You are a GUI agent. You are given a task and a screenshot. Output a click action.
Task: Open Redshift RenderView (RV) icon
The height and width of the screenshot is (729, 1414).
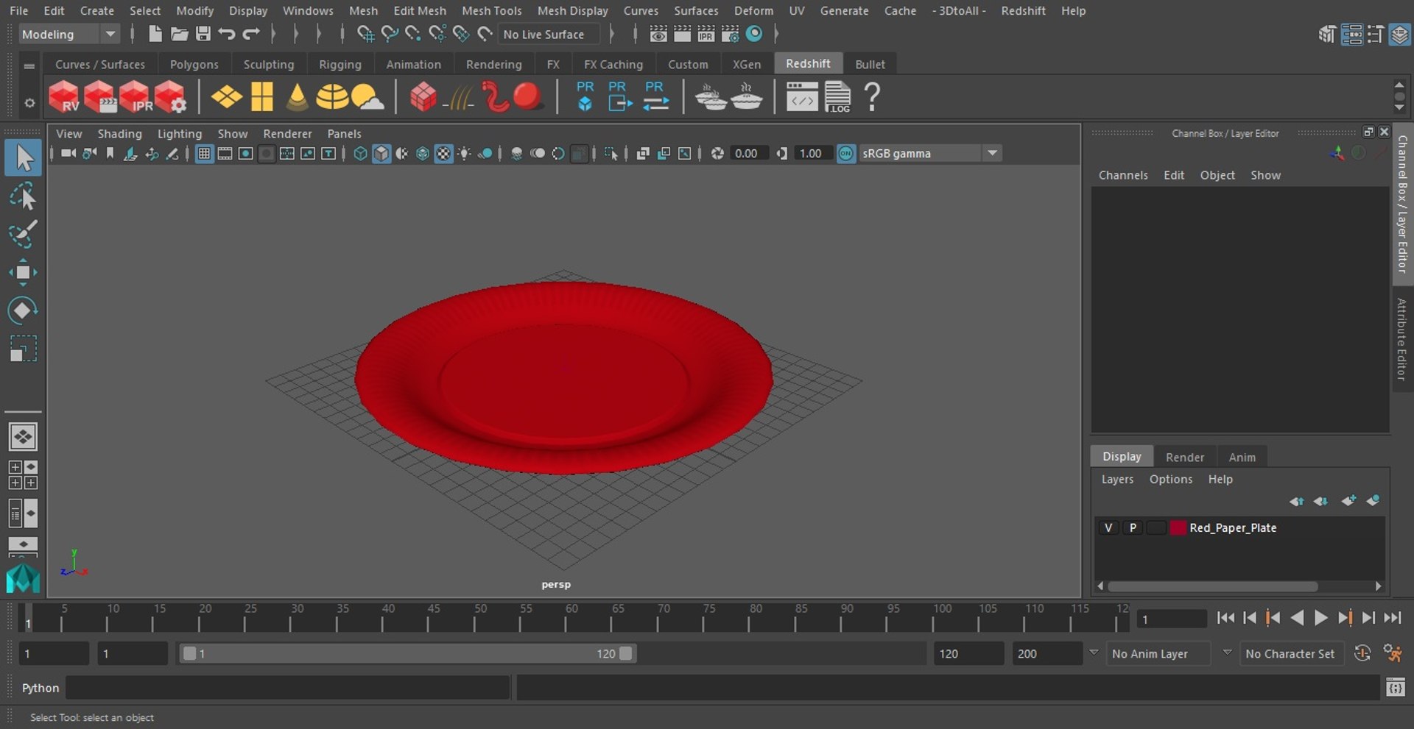pos(64,97)
